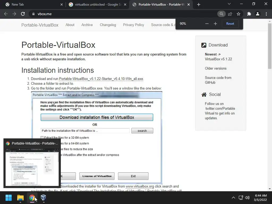Click the page vertical scrollbar thumb
272x204 pixels.
tap(270, 46)
